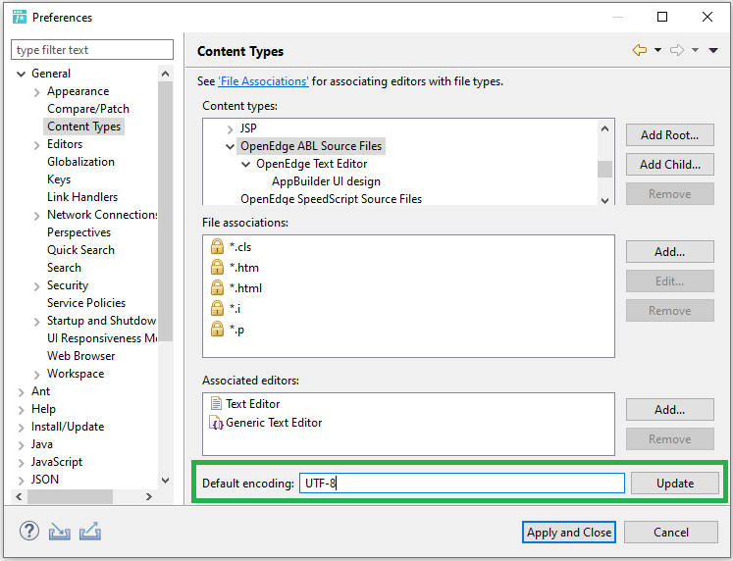Click the Default encoding text field
The image size is (733, 561).
click(x=461, y=483)
